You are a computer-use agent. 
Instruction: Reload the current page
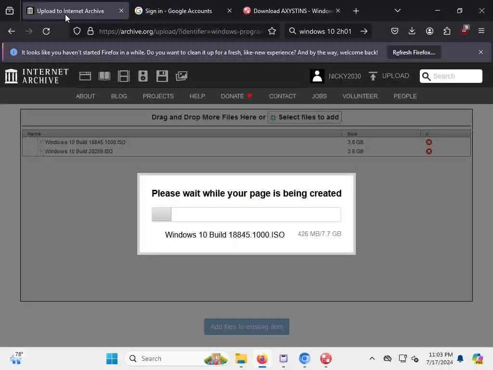[46, 31]
